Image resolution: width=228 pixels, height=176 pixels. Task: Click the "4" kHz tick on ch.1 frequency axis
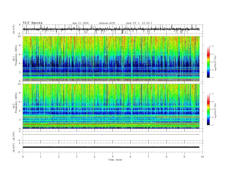pos(20,63)
